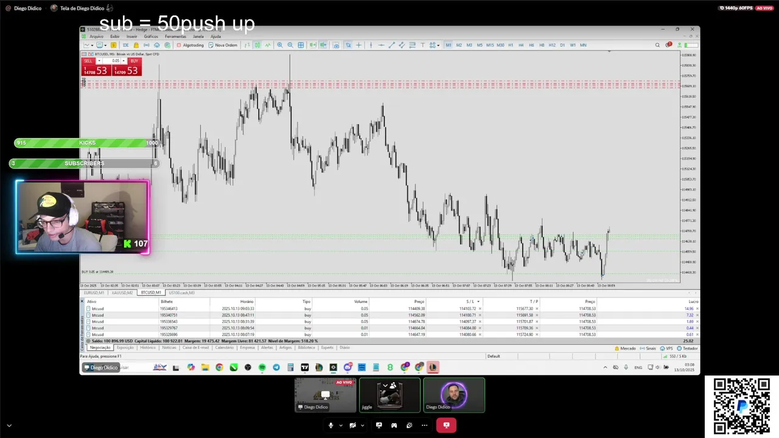Screen dimensions: 779x438
Task: Open the Histórico terminal tab
Action: [148, 347]
